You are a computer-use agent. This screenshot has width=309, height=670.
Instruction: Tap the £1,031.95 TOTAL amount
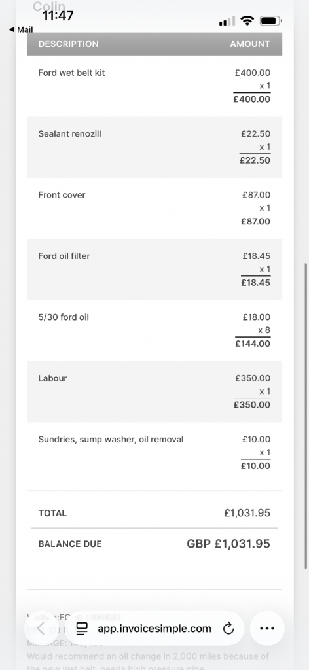pos(247,513)
